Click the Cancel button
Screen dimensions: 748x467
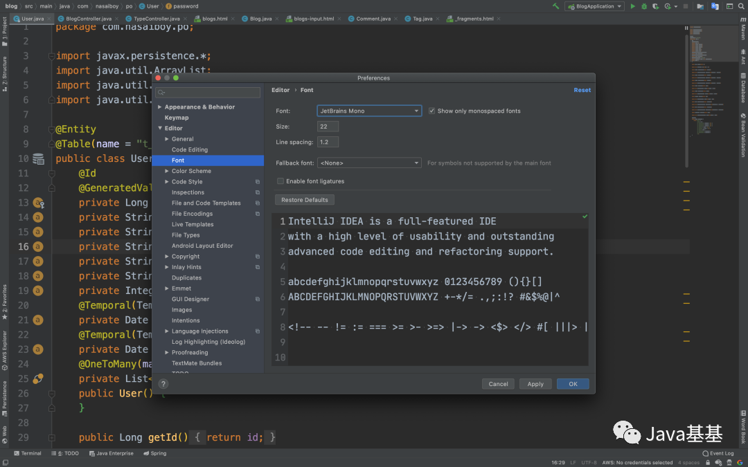pyautogui.click(x=498, y=384)
